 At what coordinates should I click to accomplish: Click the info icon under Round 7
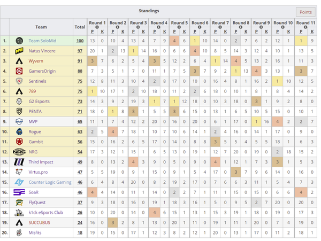(220, 27)
